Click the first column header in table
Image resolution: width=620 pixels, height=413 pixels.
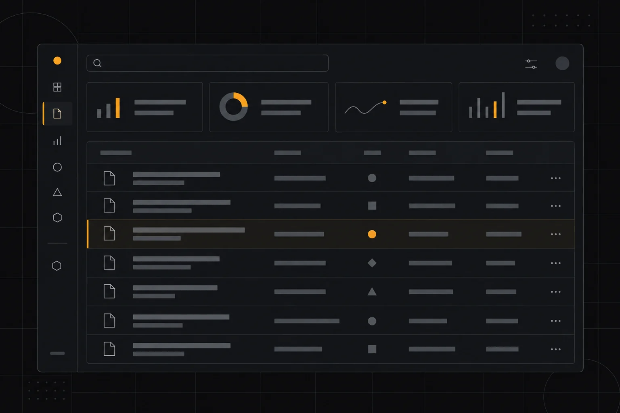[x=116, y=153]
